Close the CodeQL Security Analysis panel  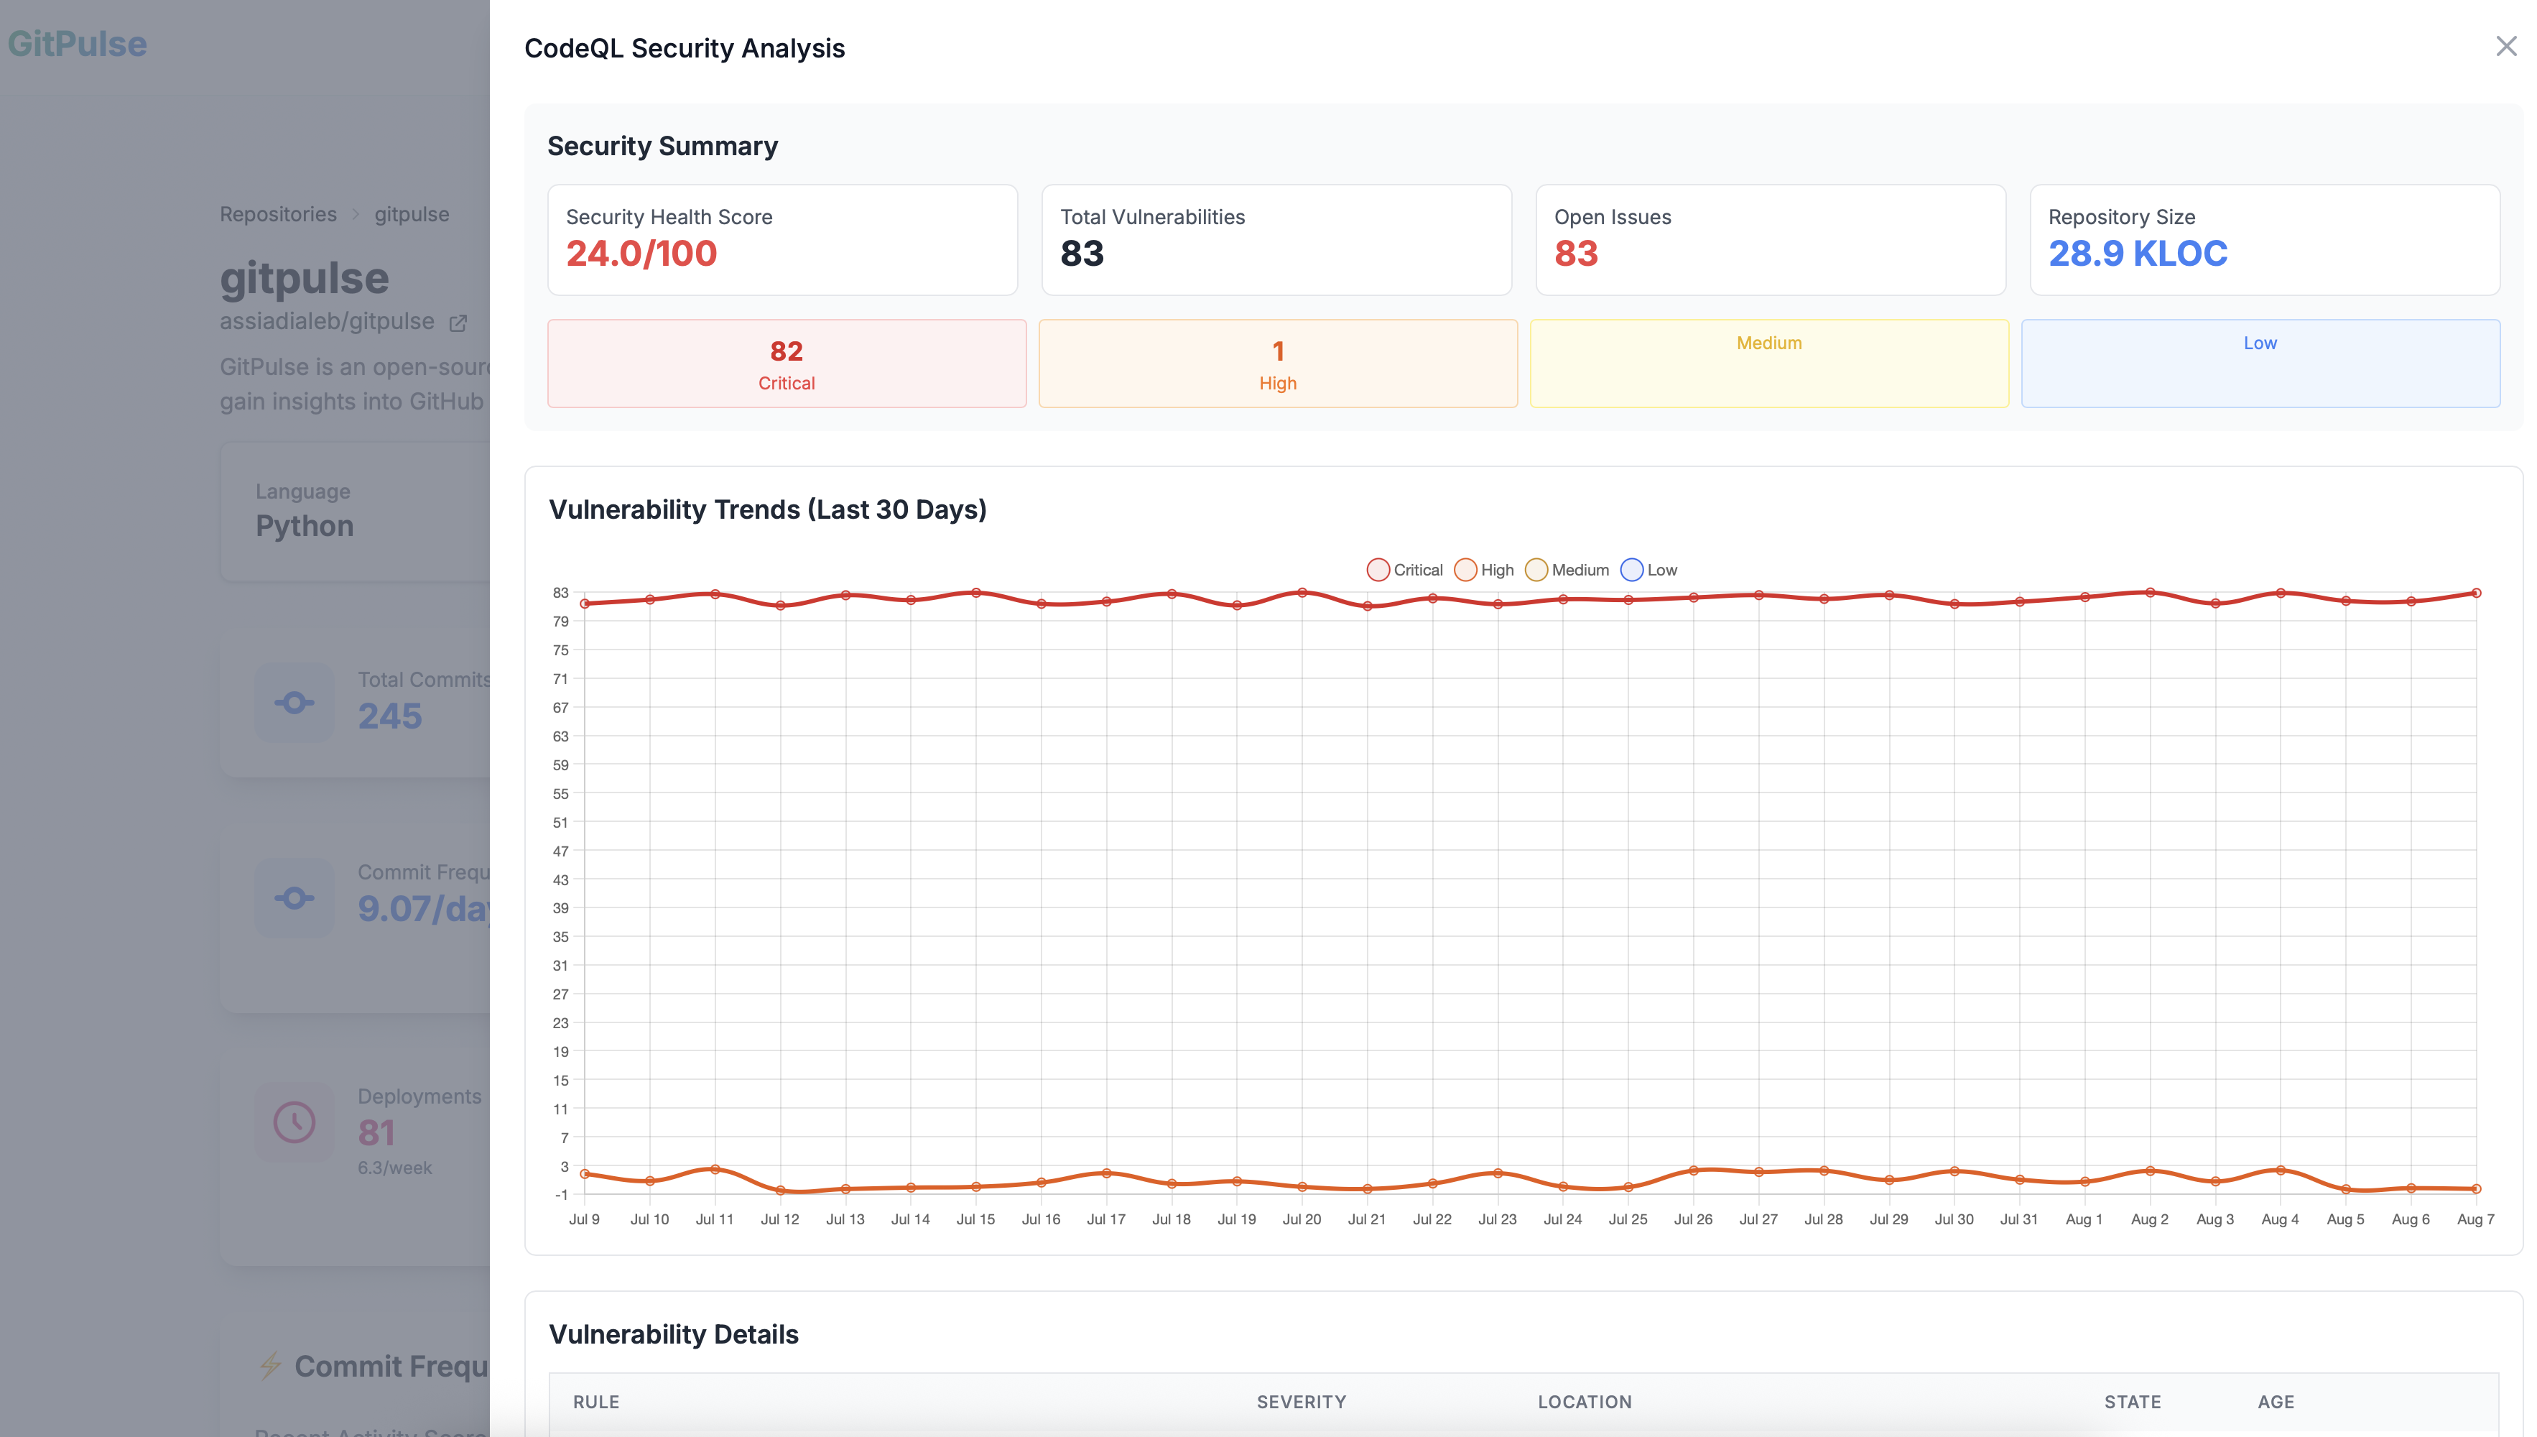pyautogui.click(x=2505, y=47)
